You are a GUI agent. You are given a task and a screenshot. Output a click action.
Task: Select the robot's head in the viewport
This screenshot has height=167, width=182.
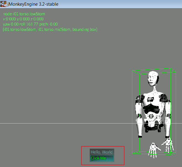153,79
